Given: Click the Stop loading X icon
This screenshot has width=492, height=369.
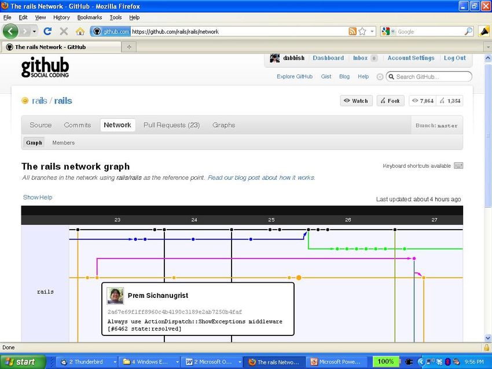Looking at the screenshot, I should [x=64, y=31].
